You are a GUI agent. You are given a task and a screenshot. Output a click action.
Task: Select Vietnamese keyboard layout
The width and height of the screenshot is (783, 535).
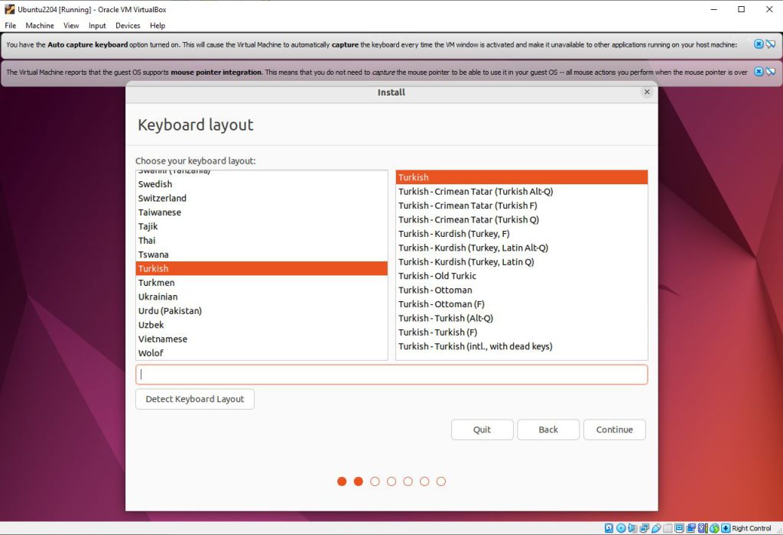262,339
